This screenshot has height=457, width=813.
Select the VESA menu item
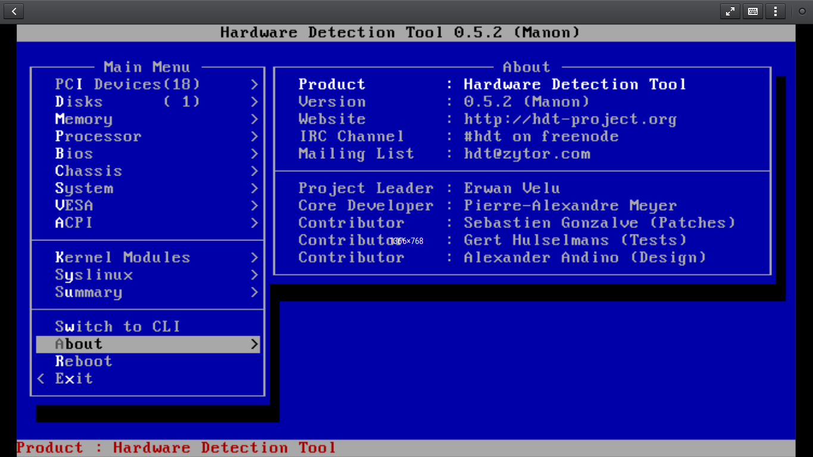coord(74,205)
